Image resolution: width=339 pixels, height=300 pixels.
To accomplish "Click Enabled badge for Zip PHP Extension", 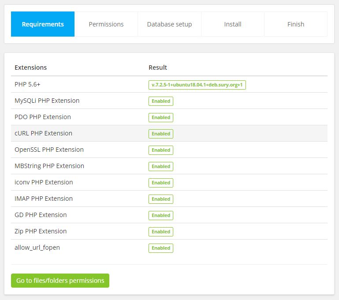I will [x=161, y=232].
